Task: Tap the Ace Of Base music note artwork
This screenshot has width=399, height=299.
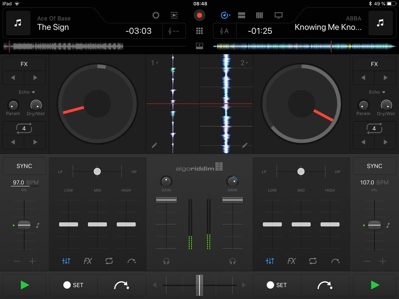Action: [18, 23]
